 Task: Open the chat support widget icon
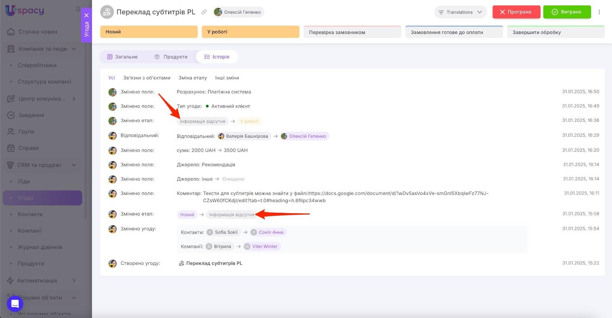(15, 304)
